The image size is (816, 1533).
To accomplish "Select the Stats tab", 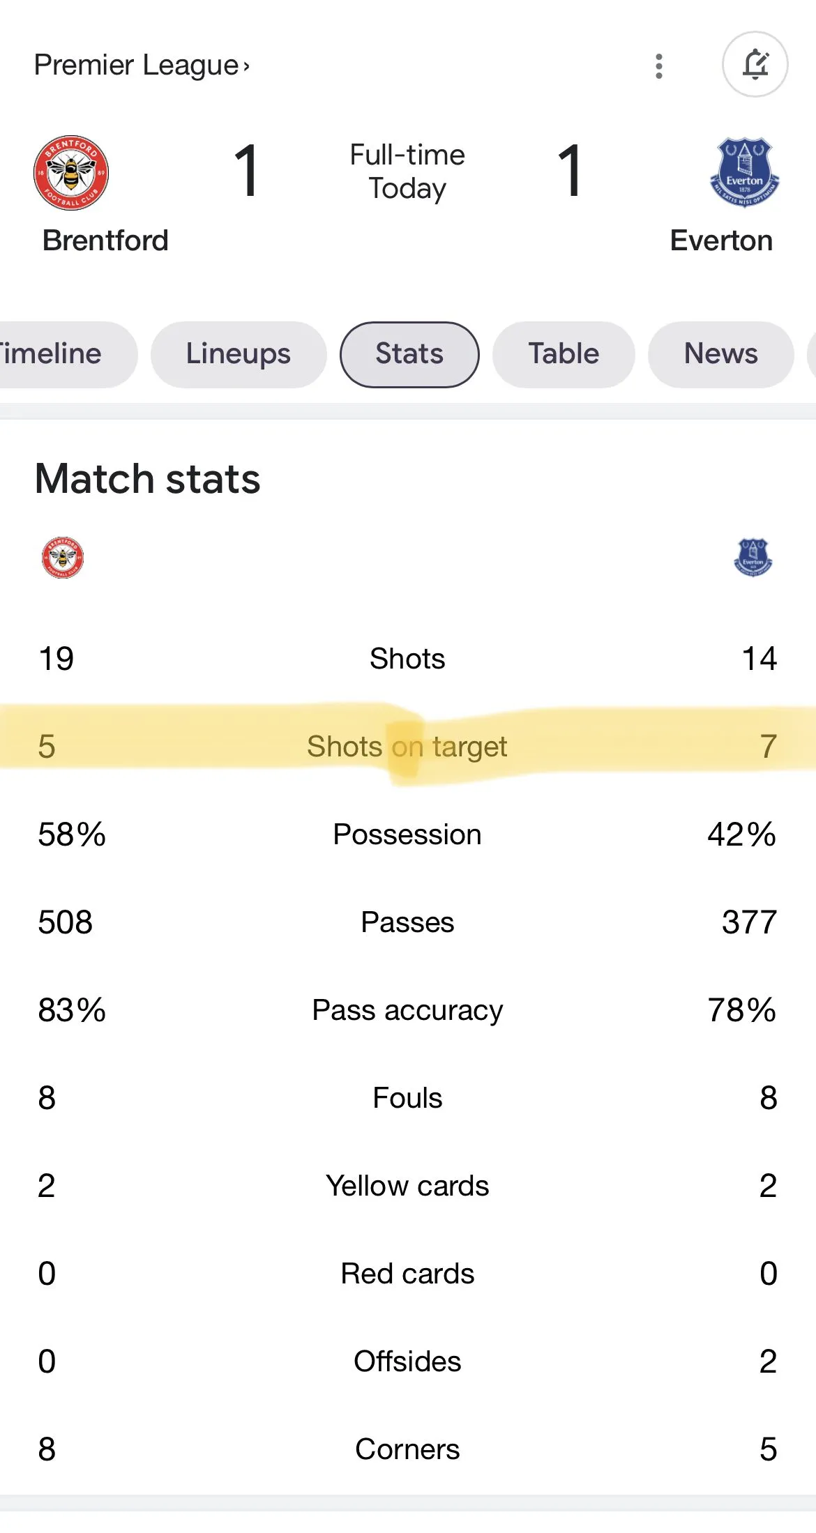I will pos(409,354).
